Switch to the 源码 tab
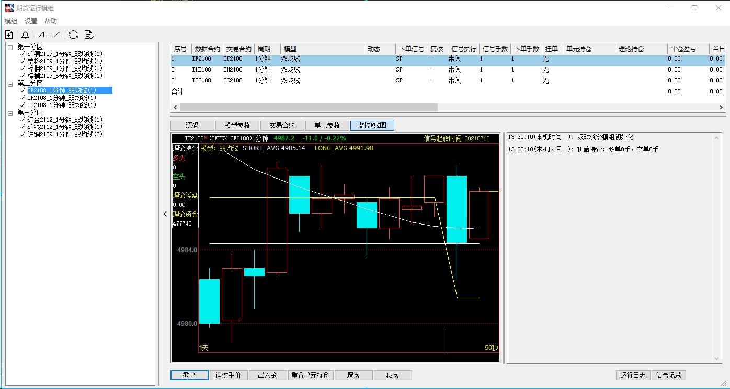The image size is (730, 389). pyautogui.click(x=192, y=125)
